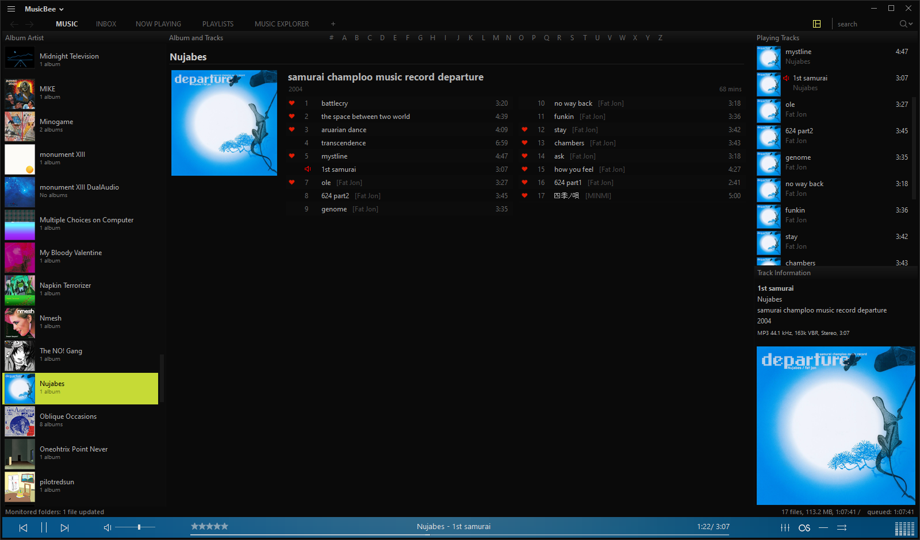Open the equalizer controls icon
The width and height of the screenshot is (920, 540).
coord(785,527)
